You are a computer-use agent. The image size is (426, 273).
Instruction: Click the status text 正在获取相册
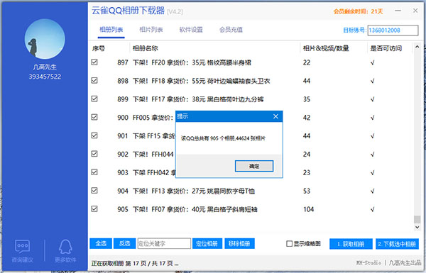pyautogui.click(x=108, y=263)
